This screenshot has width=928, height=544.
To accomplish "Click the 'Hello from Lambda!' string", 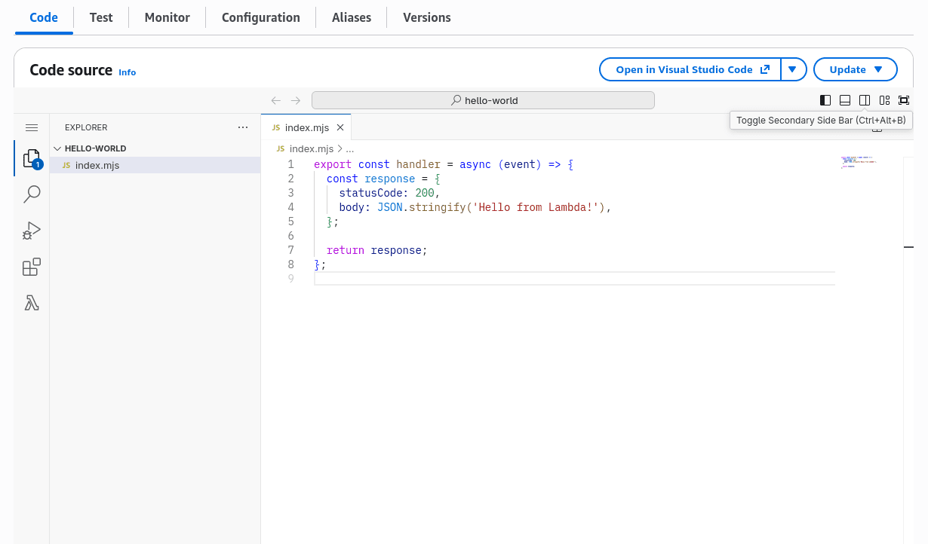I will (x=535, y=207).
